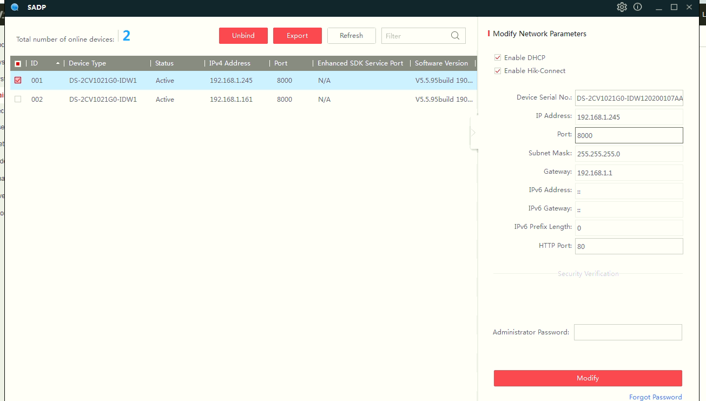Click the Administrator Password input field
Image resolution: width=706 pixels, height=401 pixels.
628,332
